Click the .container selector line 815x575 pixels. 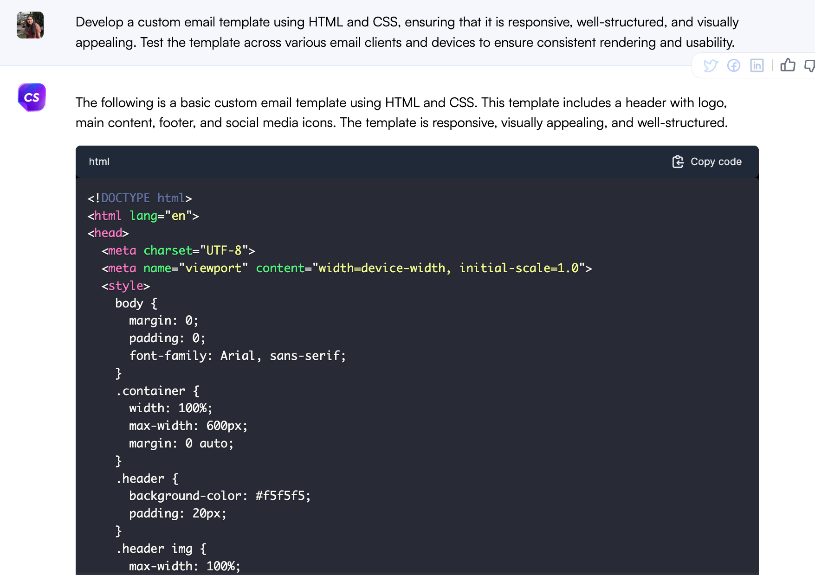point(157,391)
